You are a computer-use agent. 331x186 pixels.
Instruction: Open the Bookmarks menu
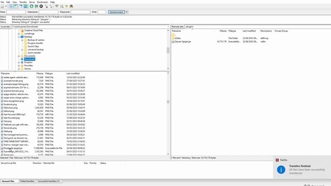pyautogui.click(x=42, y=2)
